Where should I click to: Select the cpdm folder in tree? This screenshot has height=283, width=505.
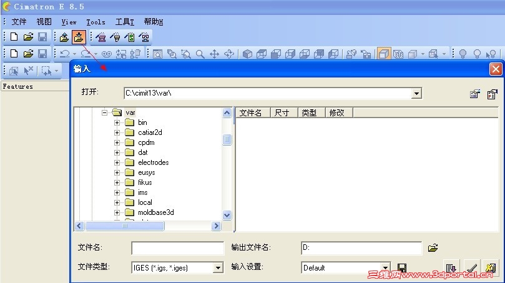[146, 142]
